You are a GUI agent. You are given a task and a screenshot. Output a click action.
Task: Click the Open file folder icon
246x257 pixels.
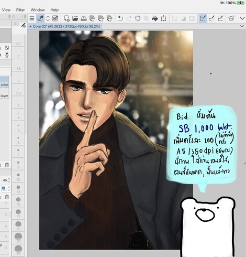(75, 18)
